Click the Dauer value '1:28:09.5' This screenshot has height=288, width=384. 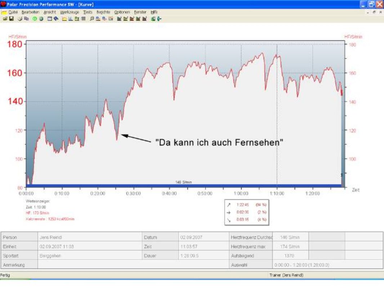click(x=204, y=256)
